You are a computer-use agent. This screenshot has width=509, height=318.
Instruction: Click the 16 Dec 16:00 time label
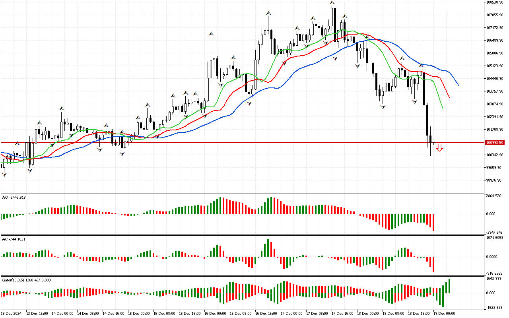coord(266,313)
